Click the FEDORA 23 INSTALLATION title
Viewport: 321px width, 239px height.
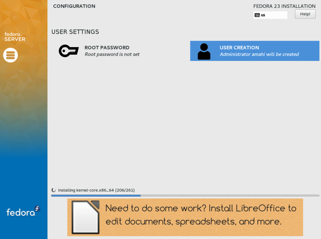[x=284, y=6]
